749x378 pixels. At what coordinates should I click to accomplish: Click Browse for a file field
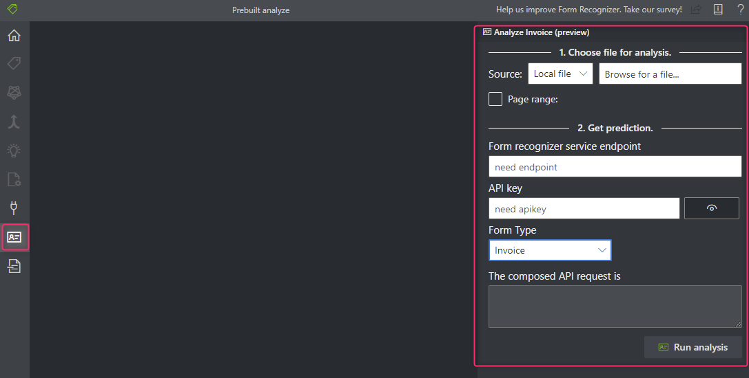(670, 74)
